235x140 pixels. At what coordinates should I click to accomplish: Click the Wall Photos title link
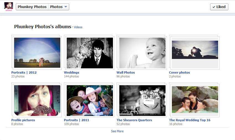coord(126,72)
